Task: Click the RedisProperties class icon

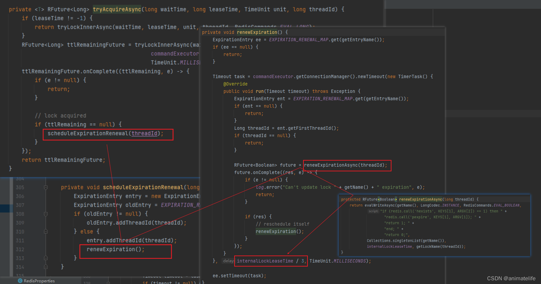Action: click(x=20, y=281)
